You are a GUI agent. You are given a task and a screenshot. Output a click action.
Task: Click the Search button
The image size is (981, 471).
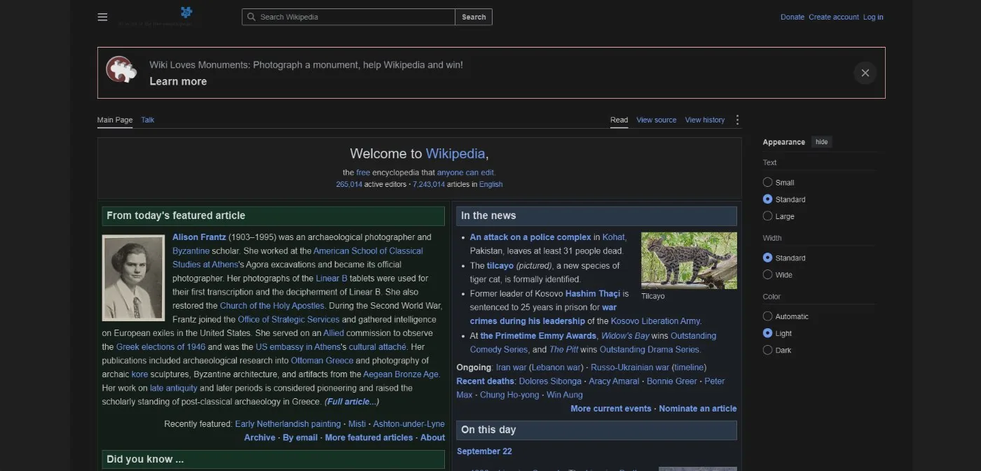(x=474, y=17)
